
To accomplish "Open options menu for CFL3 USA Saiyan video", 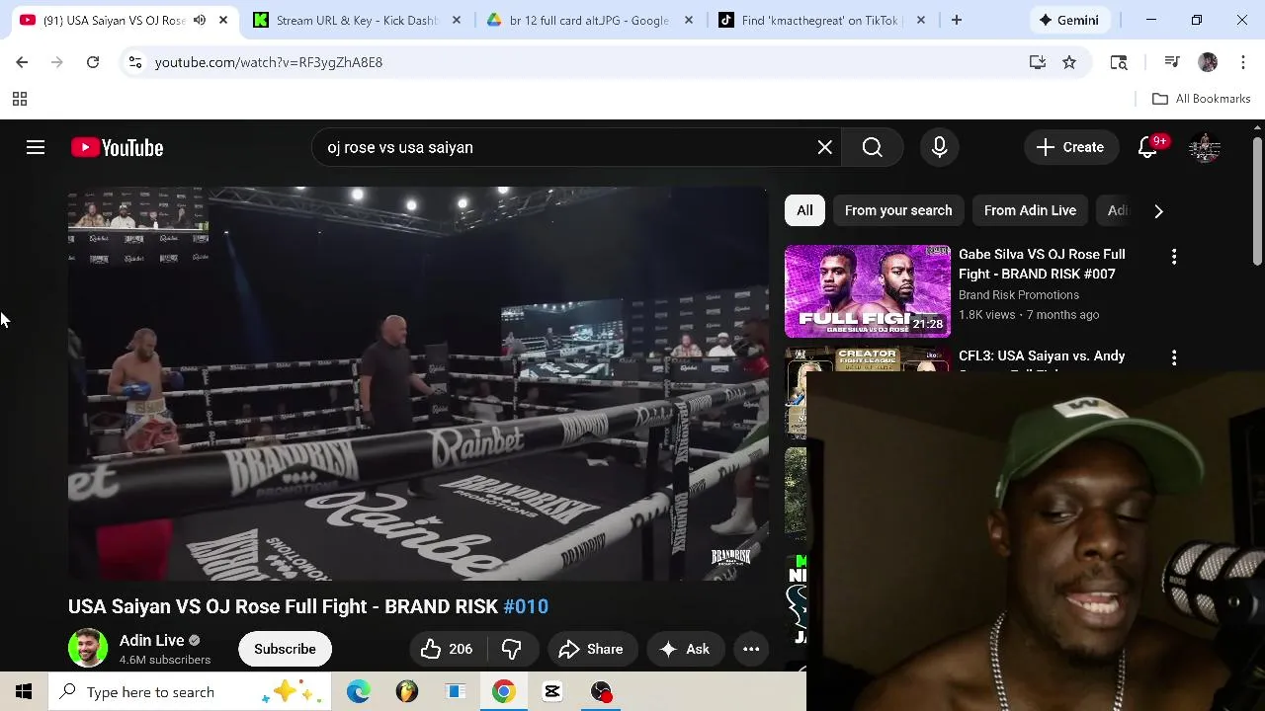I will [1173, 357].
